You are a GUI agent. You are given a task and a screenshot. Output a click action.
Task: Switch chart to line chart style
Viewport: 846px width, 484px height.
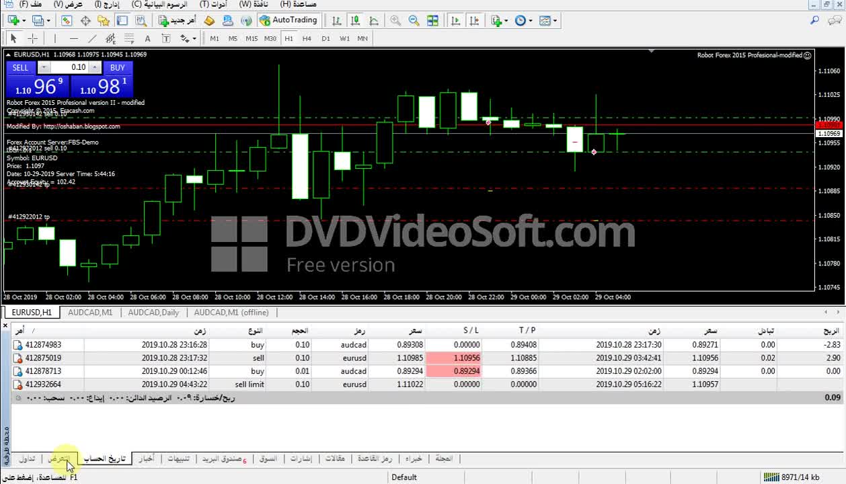(x=373, y=21)
